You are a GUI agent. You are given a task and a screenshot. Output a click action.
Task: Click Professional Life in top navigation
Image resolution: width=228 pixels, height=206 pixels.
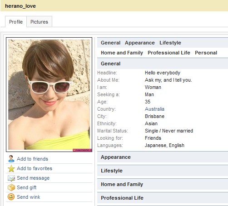[169, 53]
